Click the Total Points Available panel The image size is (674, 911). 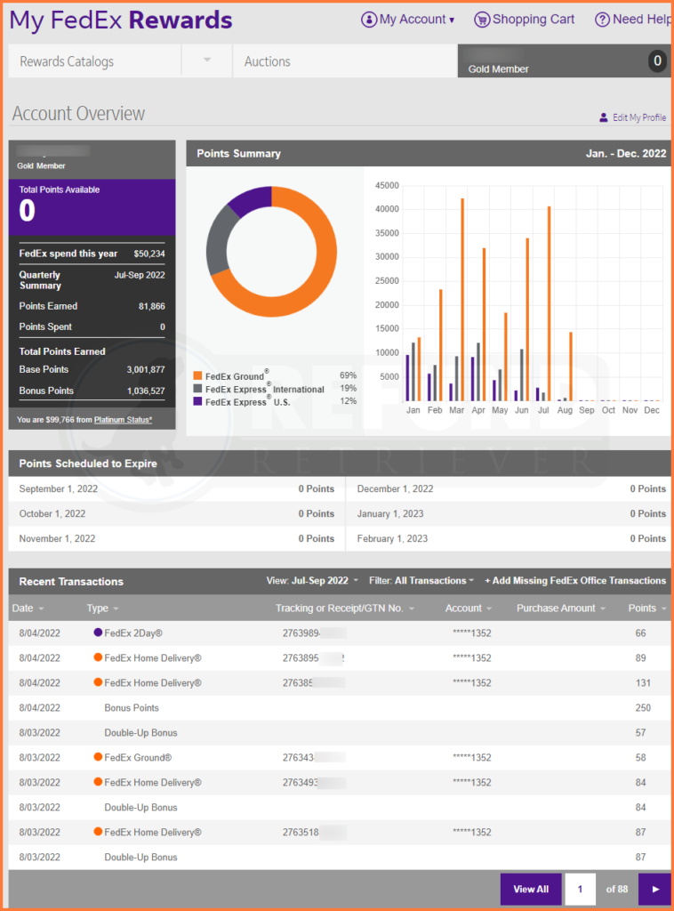click(x=92, y=206)
